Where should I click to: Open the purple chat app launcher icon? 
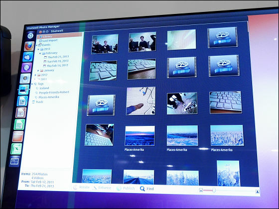(x=27, y=68)
